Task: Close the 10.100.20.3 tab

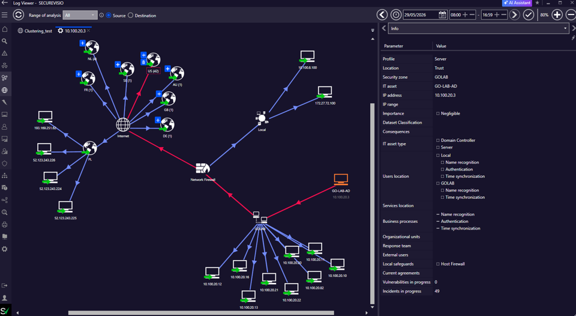Action: tap(89, 31)
